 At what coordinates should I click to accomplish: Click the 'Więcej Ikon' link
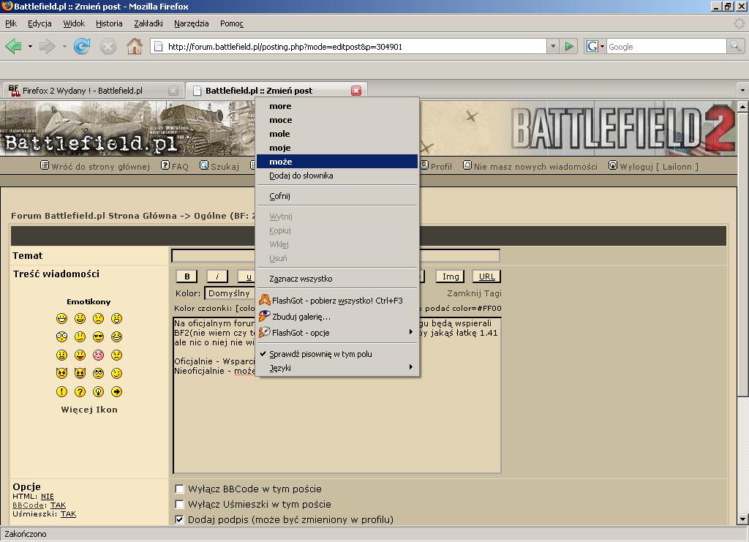click(89, 410)
